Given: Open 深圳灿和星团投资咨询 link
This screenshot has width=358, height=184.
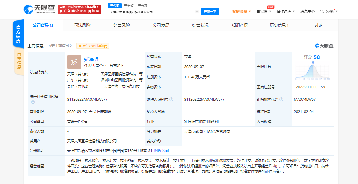Looking at the screenshot, I should pyautogui.click(x=121, y=80).
